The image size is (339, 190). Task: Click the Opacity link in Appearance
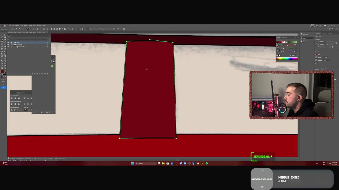(x=320, y=60)
